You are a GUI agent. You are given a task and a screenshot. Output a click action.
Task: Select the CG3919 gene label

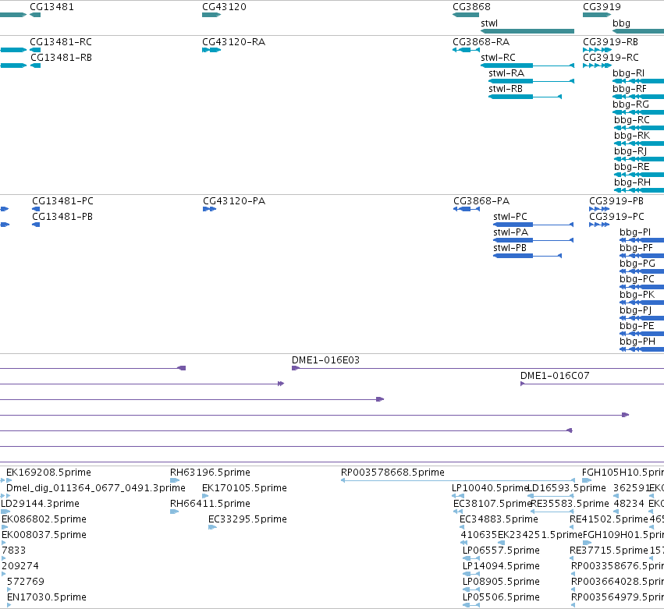602,7
